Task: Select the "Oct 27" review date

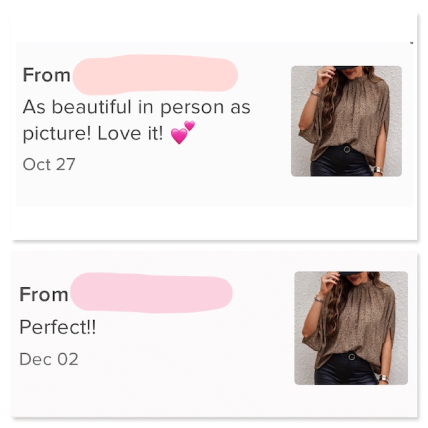Action: point(49,164)
